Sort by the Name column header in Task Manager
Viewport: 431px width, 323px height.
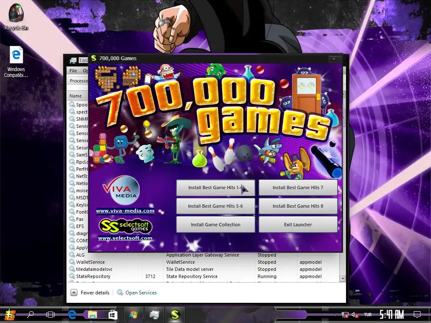click(x=75, y=96)
